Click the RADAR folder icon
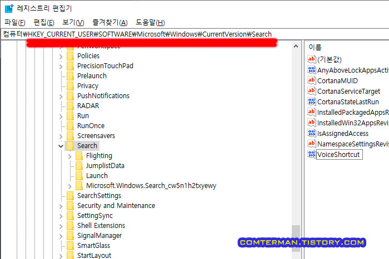 (71, 106)
